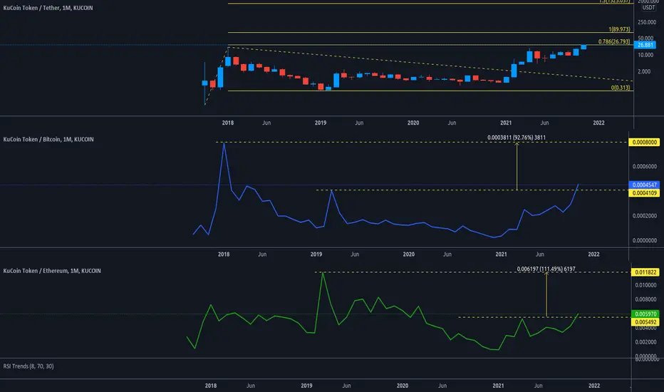Click the USDT currency label on price axis
The width and height of the screenshot is (664, 392).
point(648,8)
